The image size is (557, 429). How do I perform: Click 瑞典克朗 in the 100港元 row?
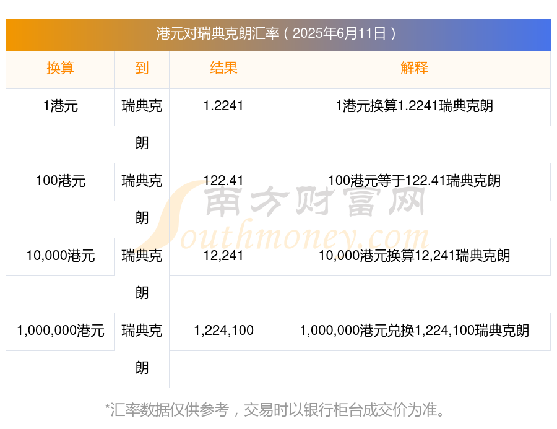coord(142,200)
